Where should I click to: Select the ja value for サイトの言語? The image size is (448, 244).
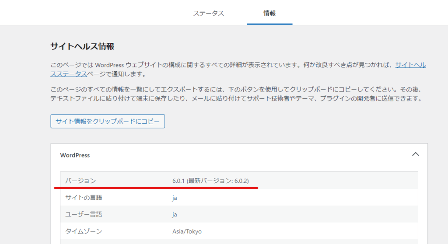pyautogui.click(x=175, y=198)
